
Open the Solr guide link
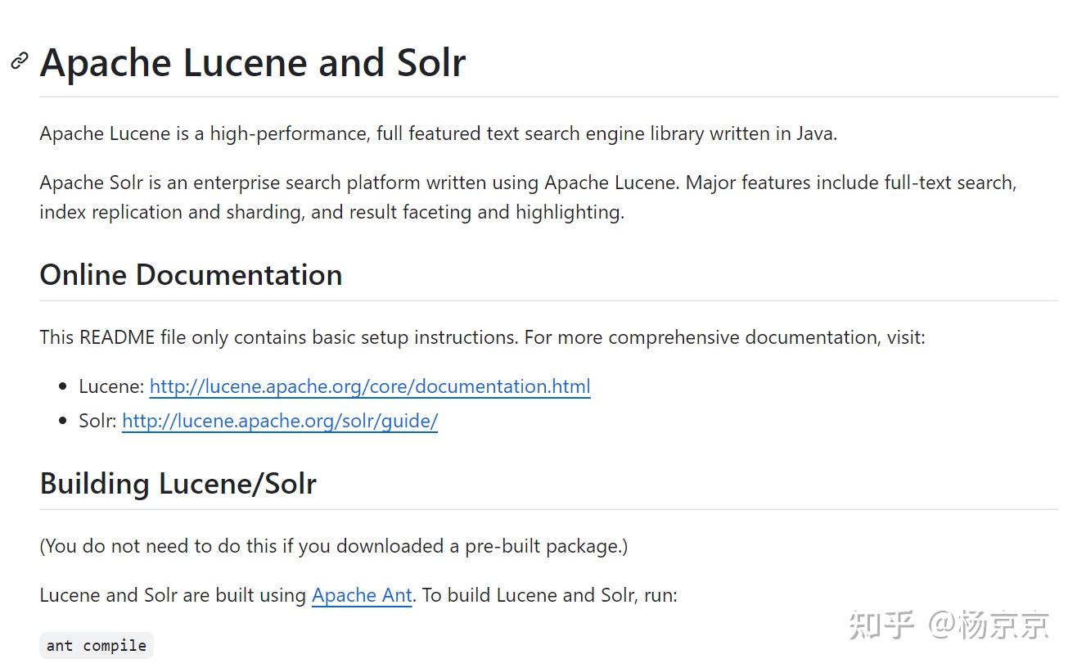[x=279, y=421]
